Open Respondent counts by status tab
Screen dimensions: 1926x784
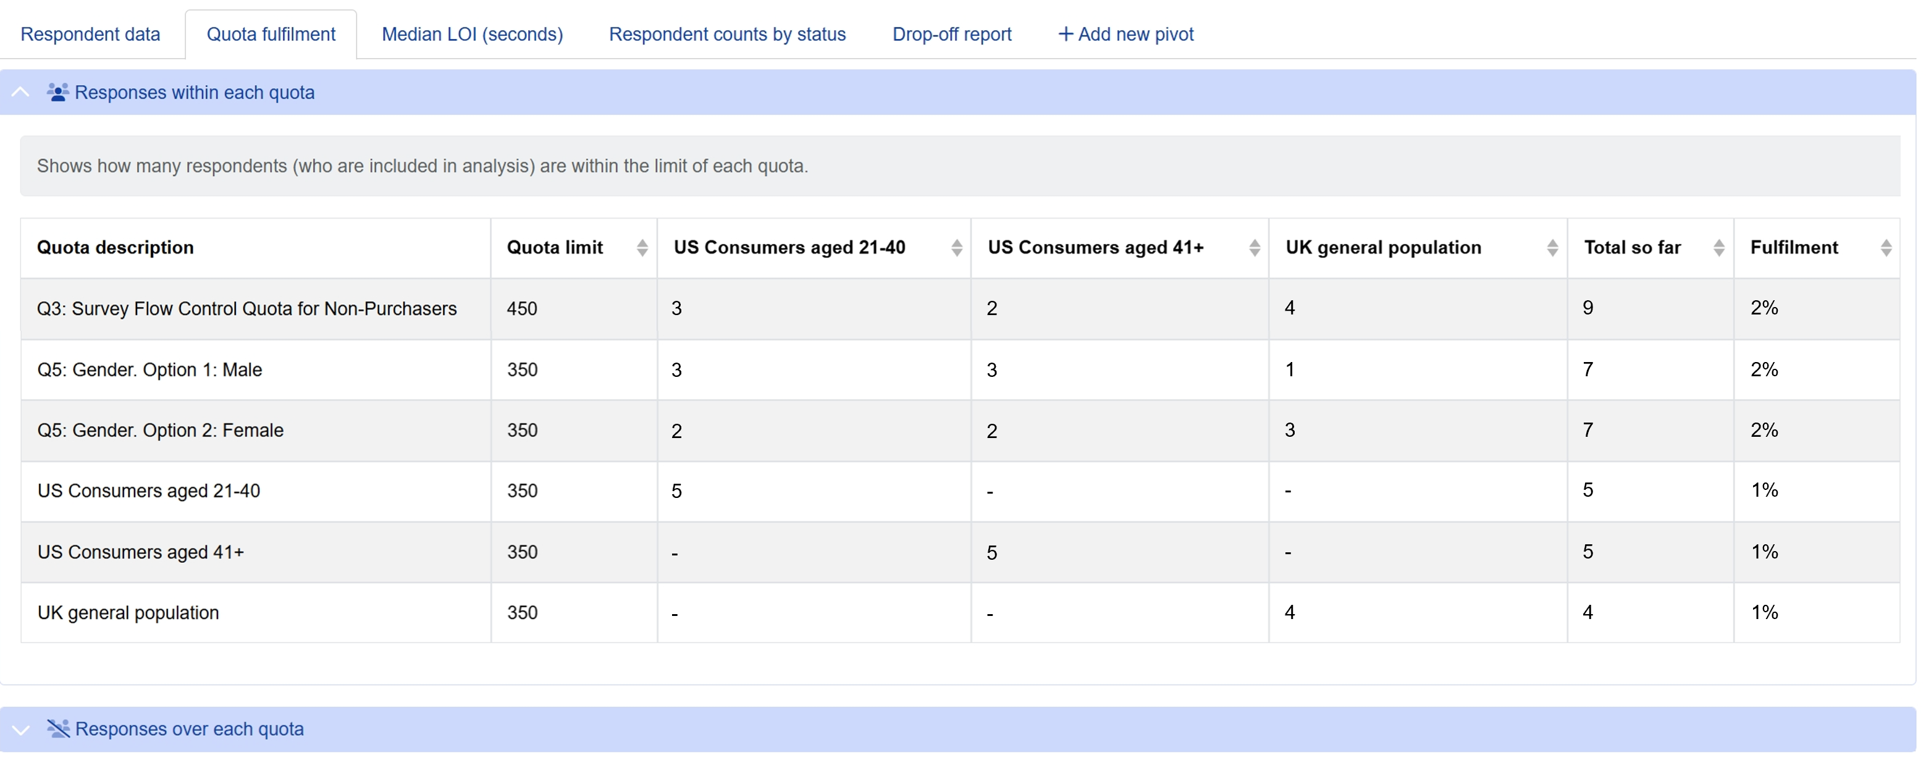click(727, 35)
